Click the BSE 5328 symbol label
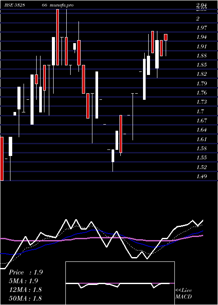The height and width of the screenshot is (305, 218). [x=14, y=5]
